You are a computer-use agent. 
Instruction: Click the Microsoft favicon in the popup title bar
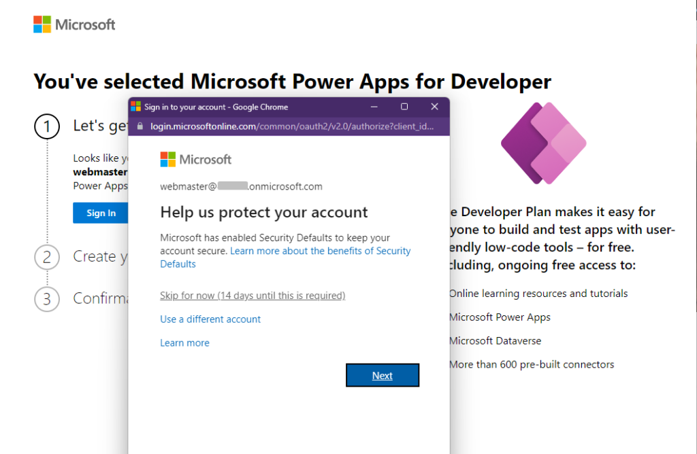point(136,107)
